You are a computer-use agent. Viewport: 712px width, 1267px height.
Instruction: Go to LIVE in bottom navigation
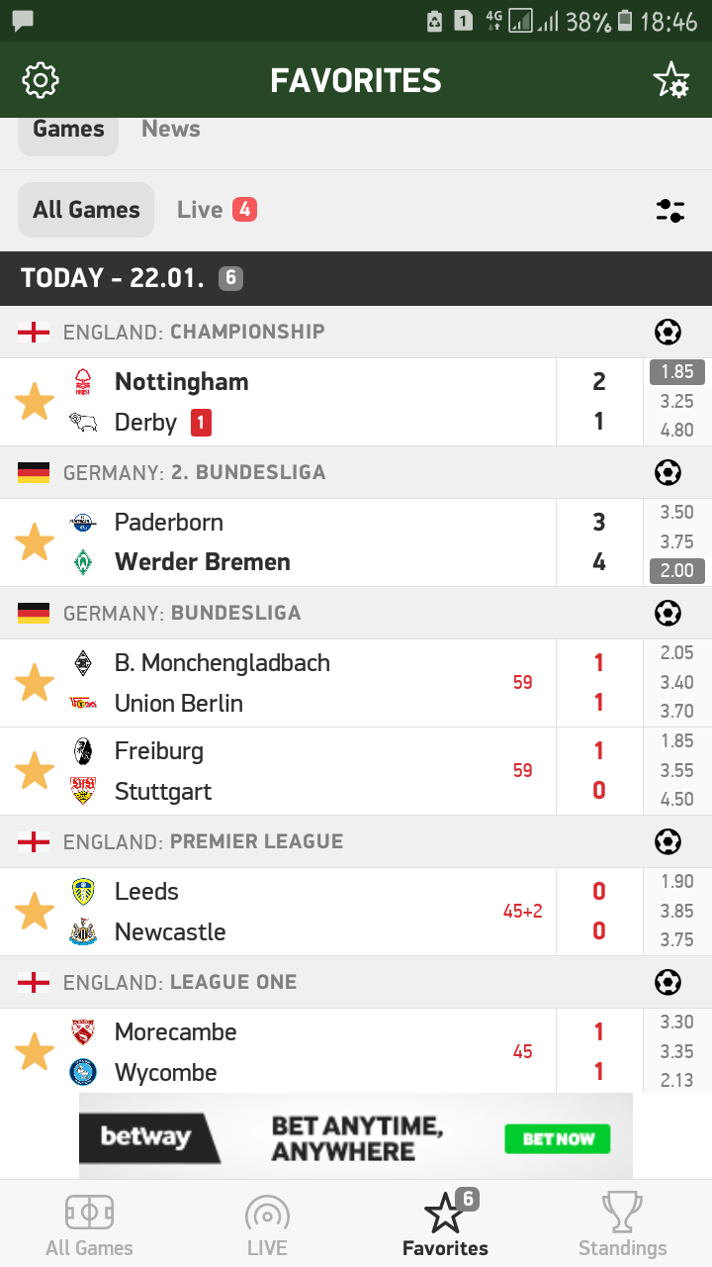(267, 1223)
